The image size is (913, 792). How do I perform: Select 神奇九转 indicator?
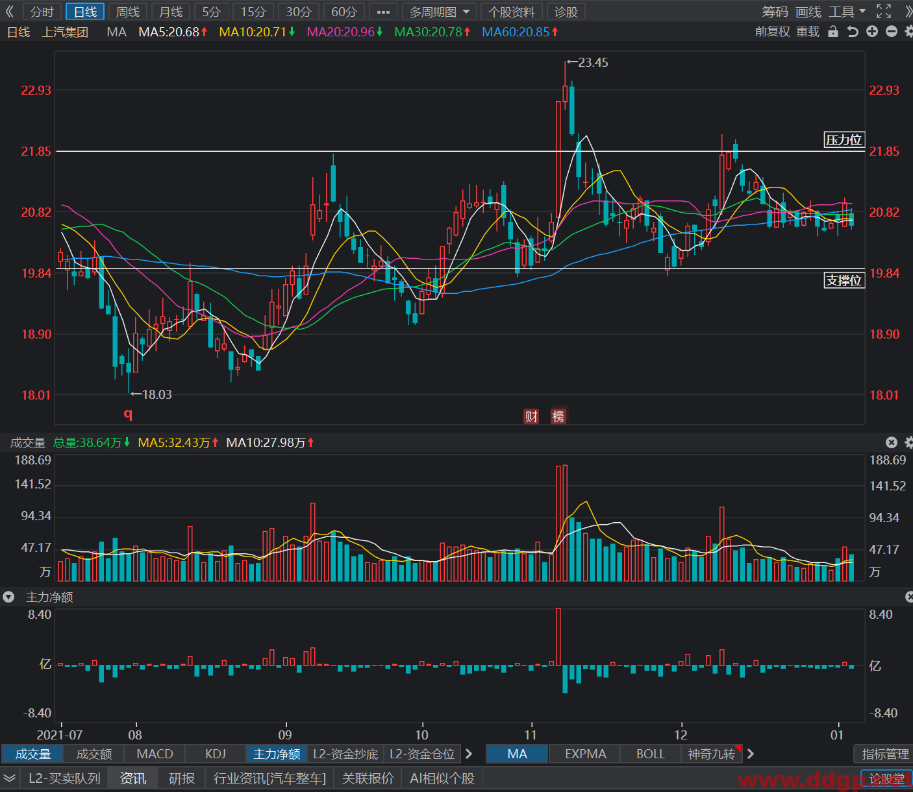pyautogui.click(x=712, y=754)
